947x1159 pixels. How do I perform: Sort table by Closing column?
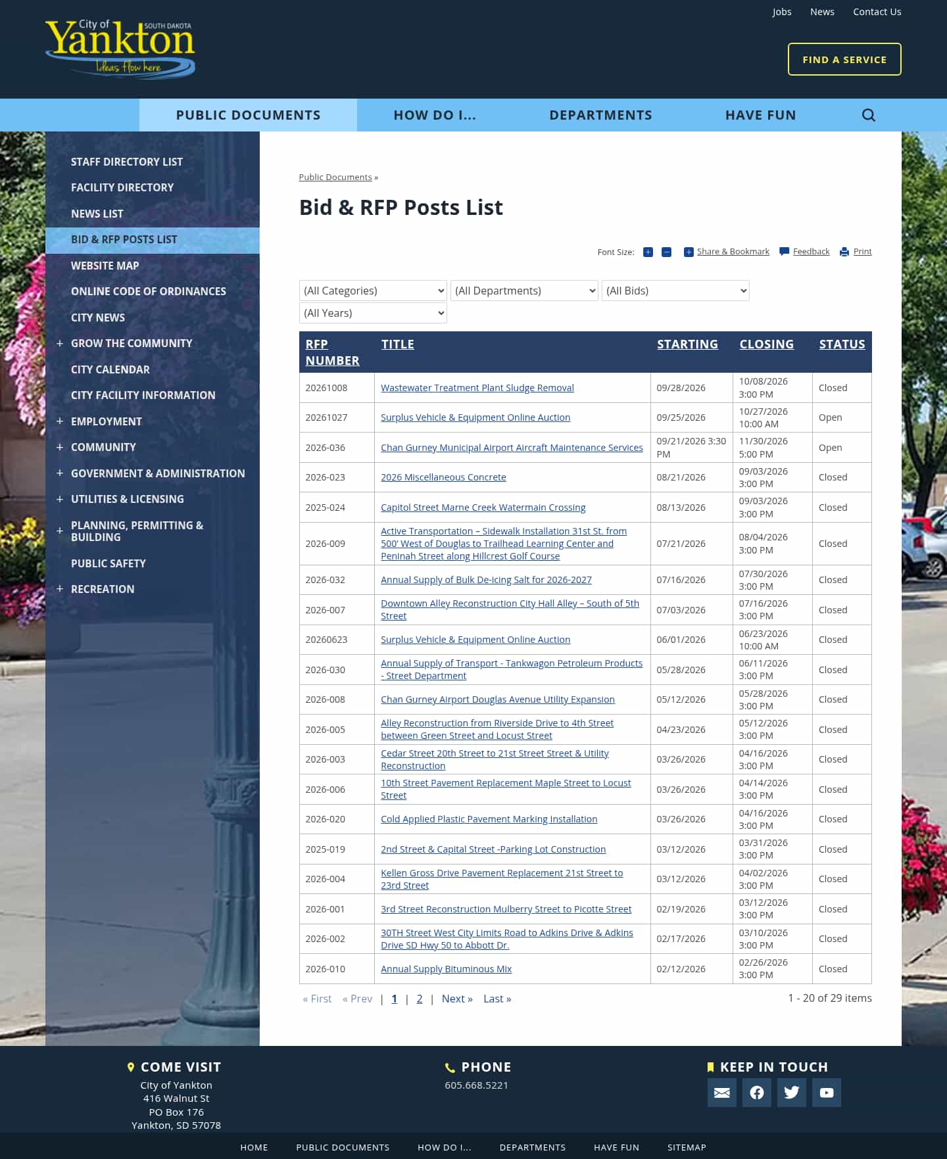[766, 344]
